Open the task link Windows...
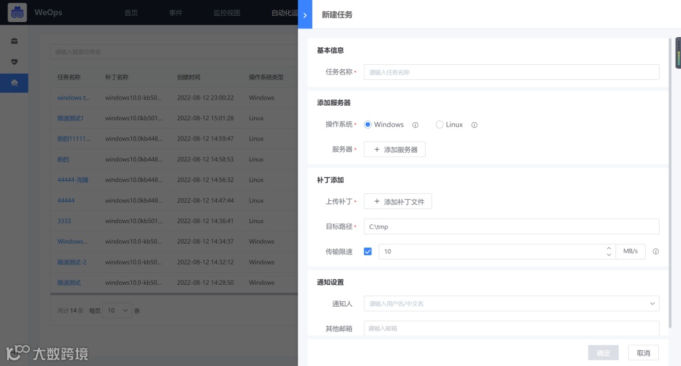 72,241
